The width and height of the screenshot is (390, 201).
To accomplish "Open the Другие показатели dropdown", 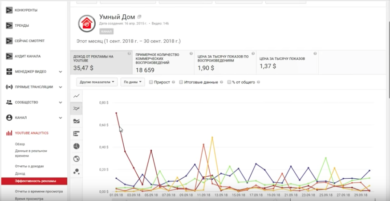I will [97, 82].
